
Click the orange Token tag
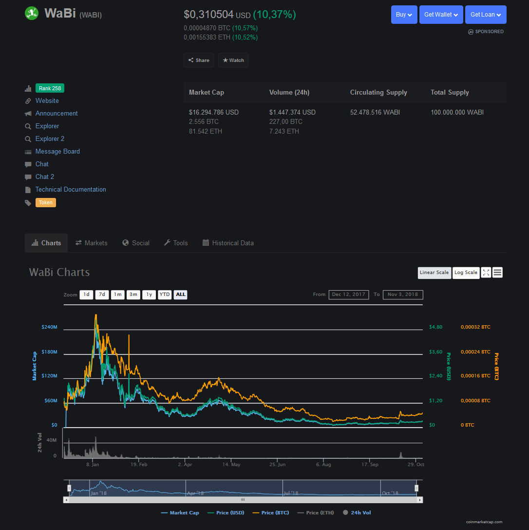click(46, 202)
